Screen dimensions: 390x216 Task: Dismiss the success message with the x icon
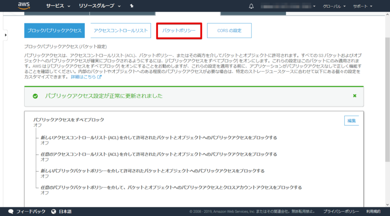(355, 96)
